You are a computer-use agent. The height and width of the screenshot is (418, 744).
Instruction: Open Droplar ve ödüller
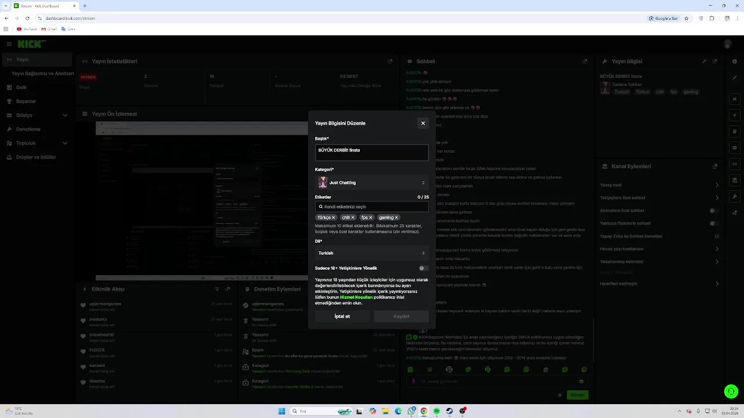(37, 157)
